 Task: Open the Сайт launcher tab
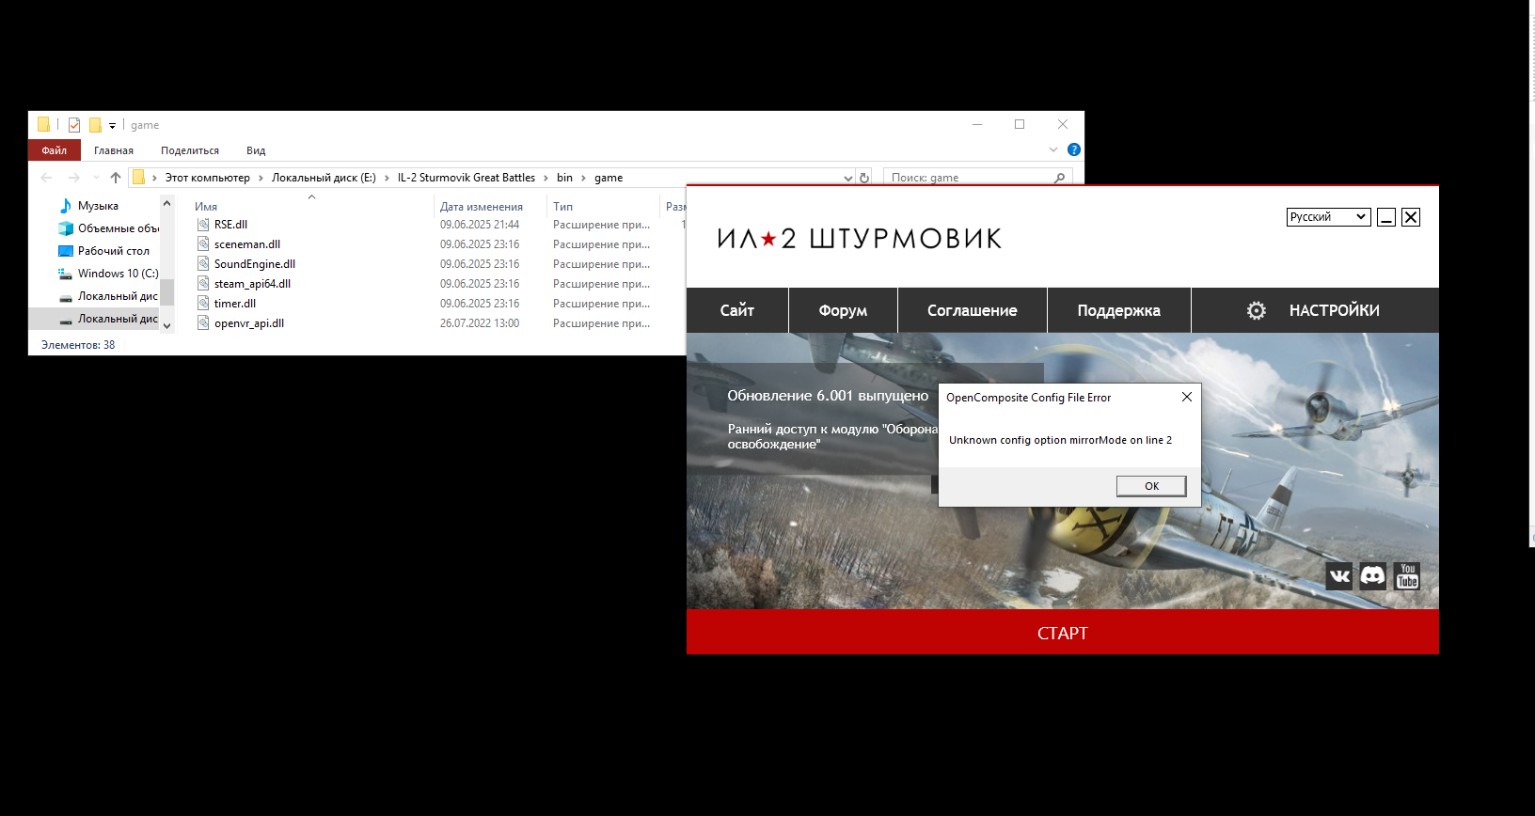coord(737,310)
